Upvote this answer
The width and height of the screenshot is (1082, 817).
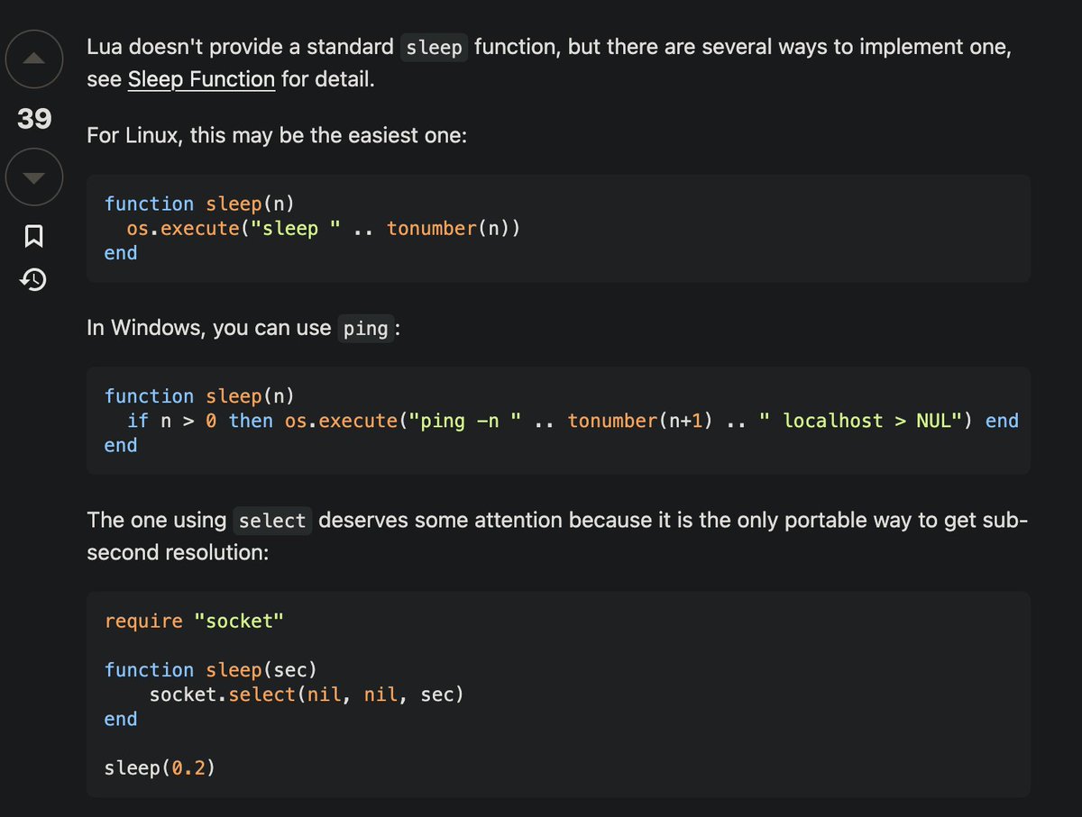click(33, 59)
